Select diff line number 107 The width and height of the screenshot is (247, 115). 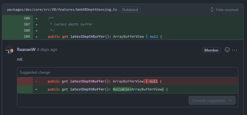[x=27, y=25]
